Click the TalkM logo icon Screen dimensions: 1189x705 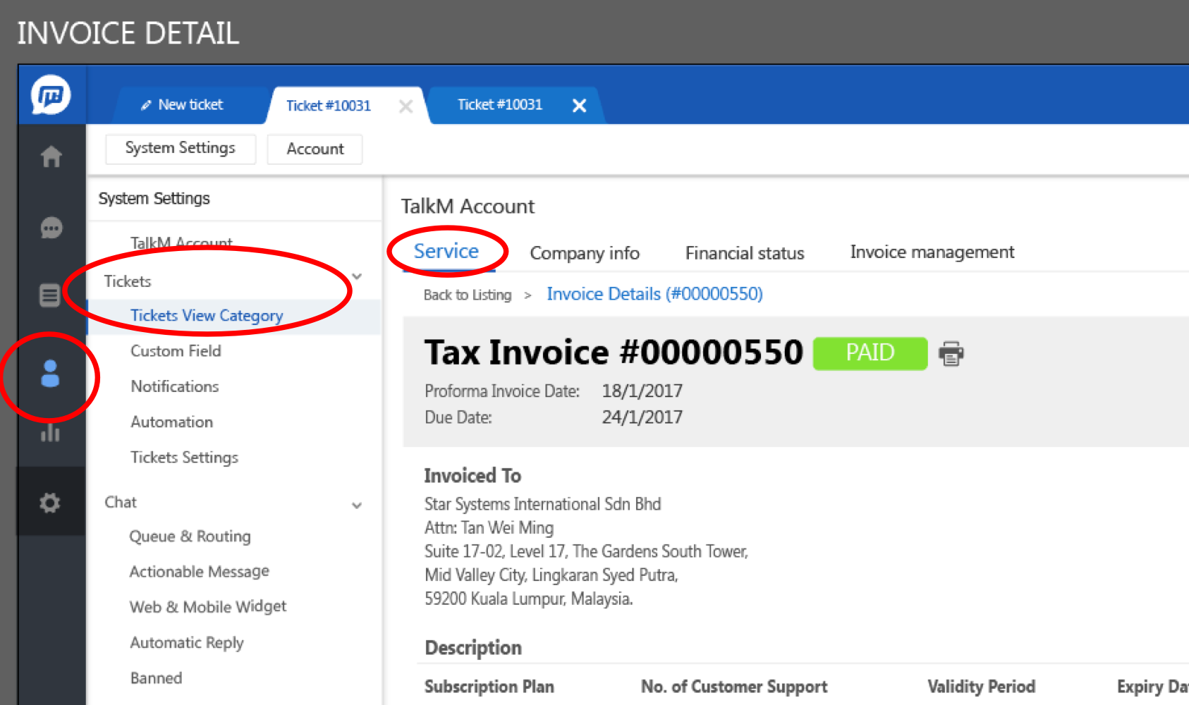pyautogui.click(x=51, y=94)
